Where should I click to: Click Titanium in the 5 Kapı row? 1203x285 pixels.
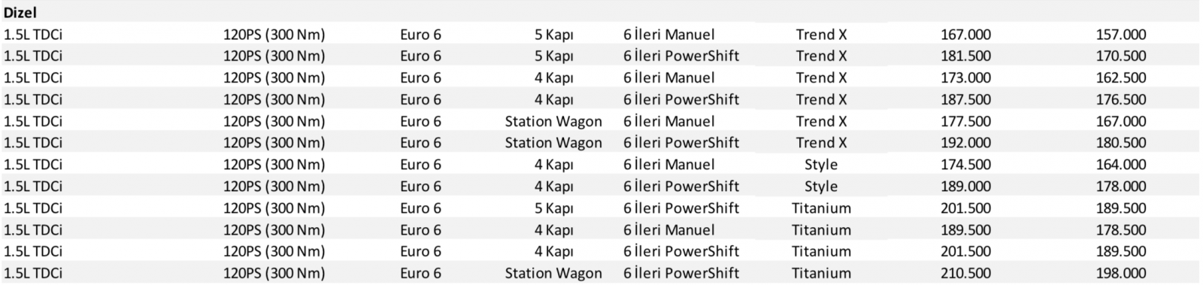coord(821,208)
